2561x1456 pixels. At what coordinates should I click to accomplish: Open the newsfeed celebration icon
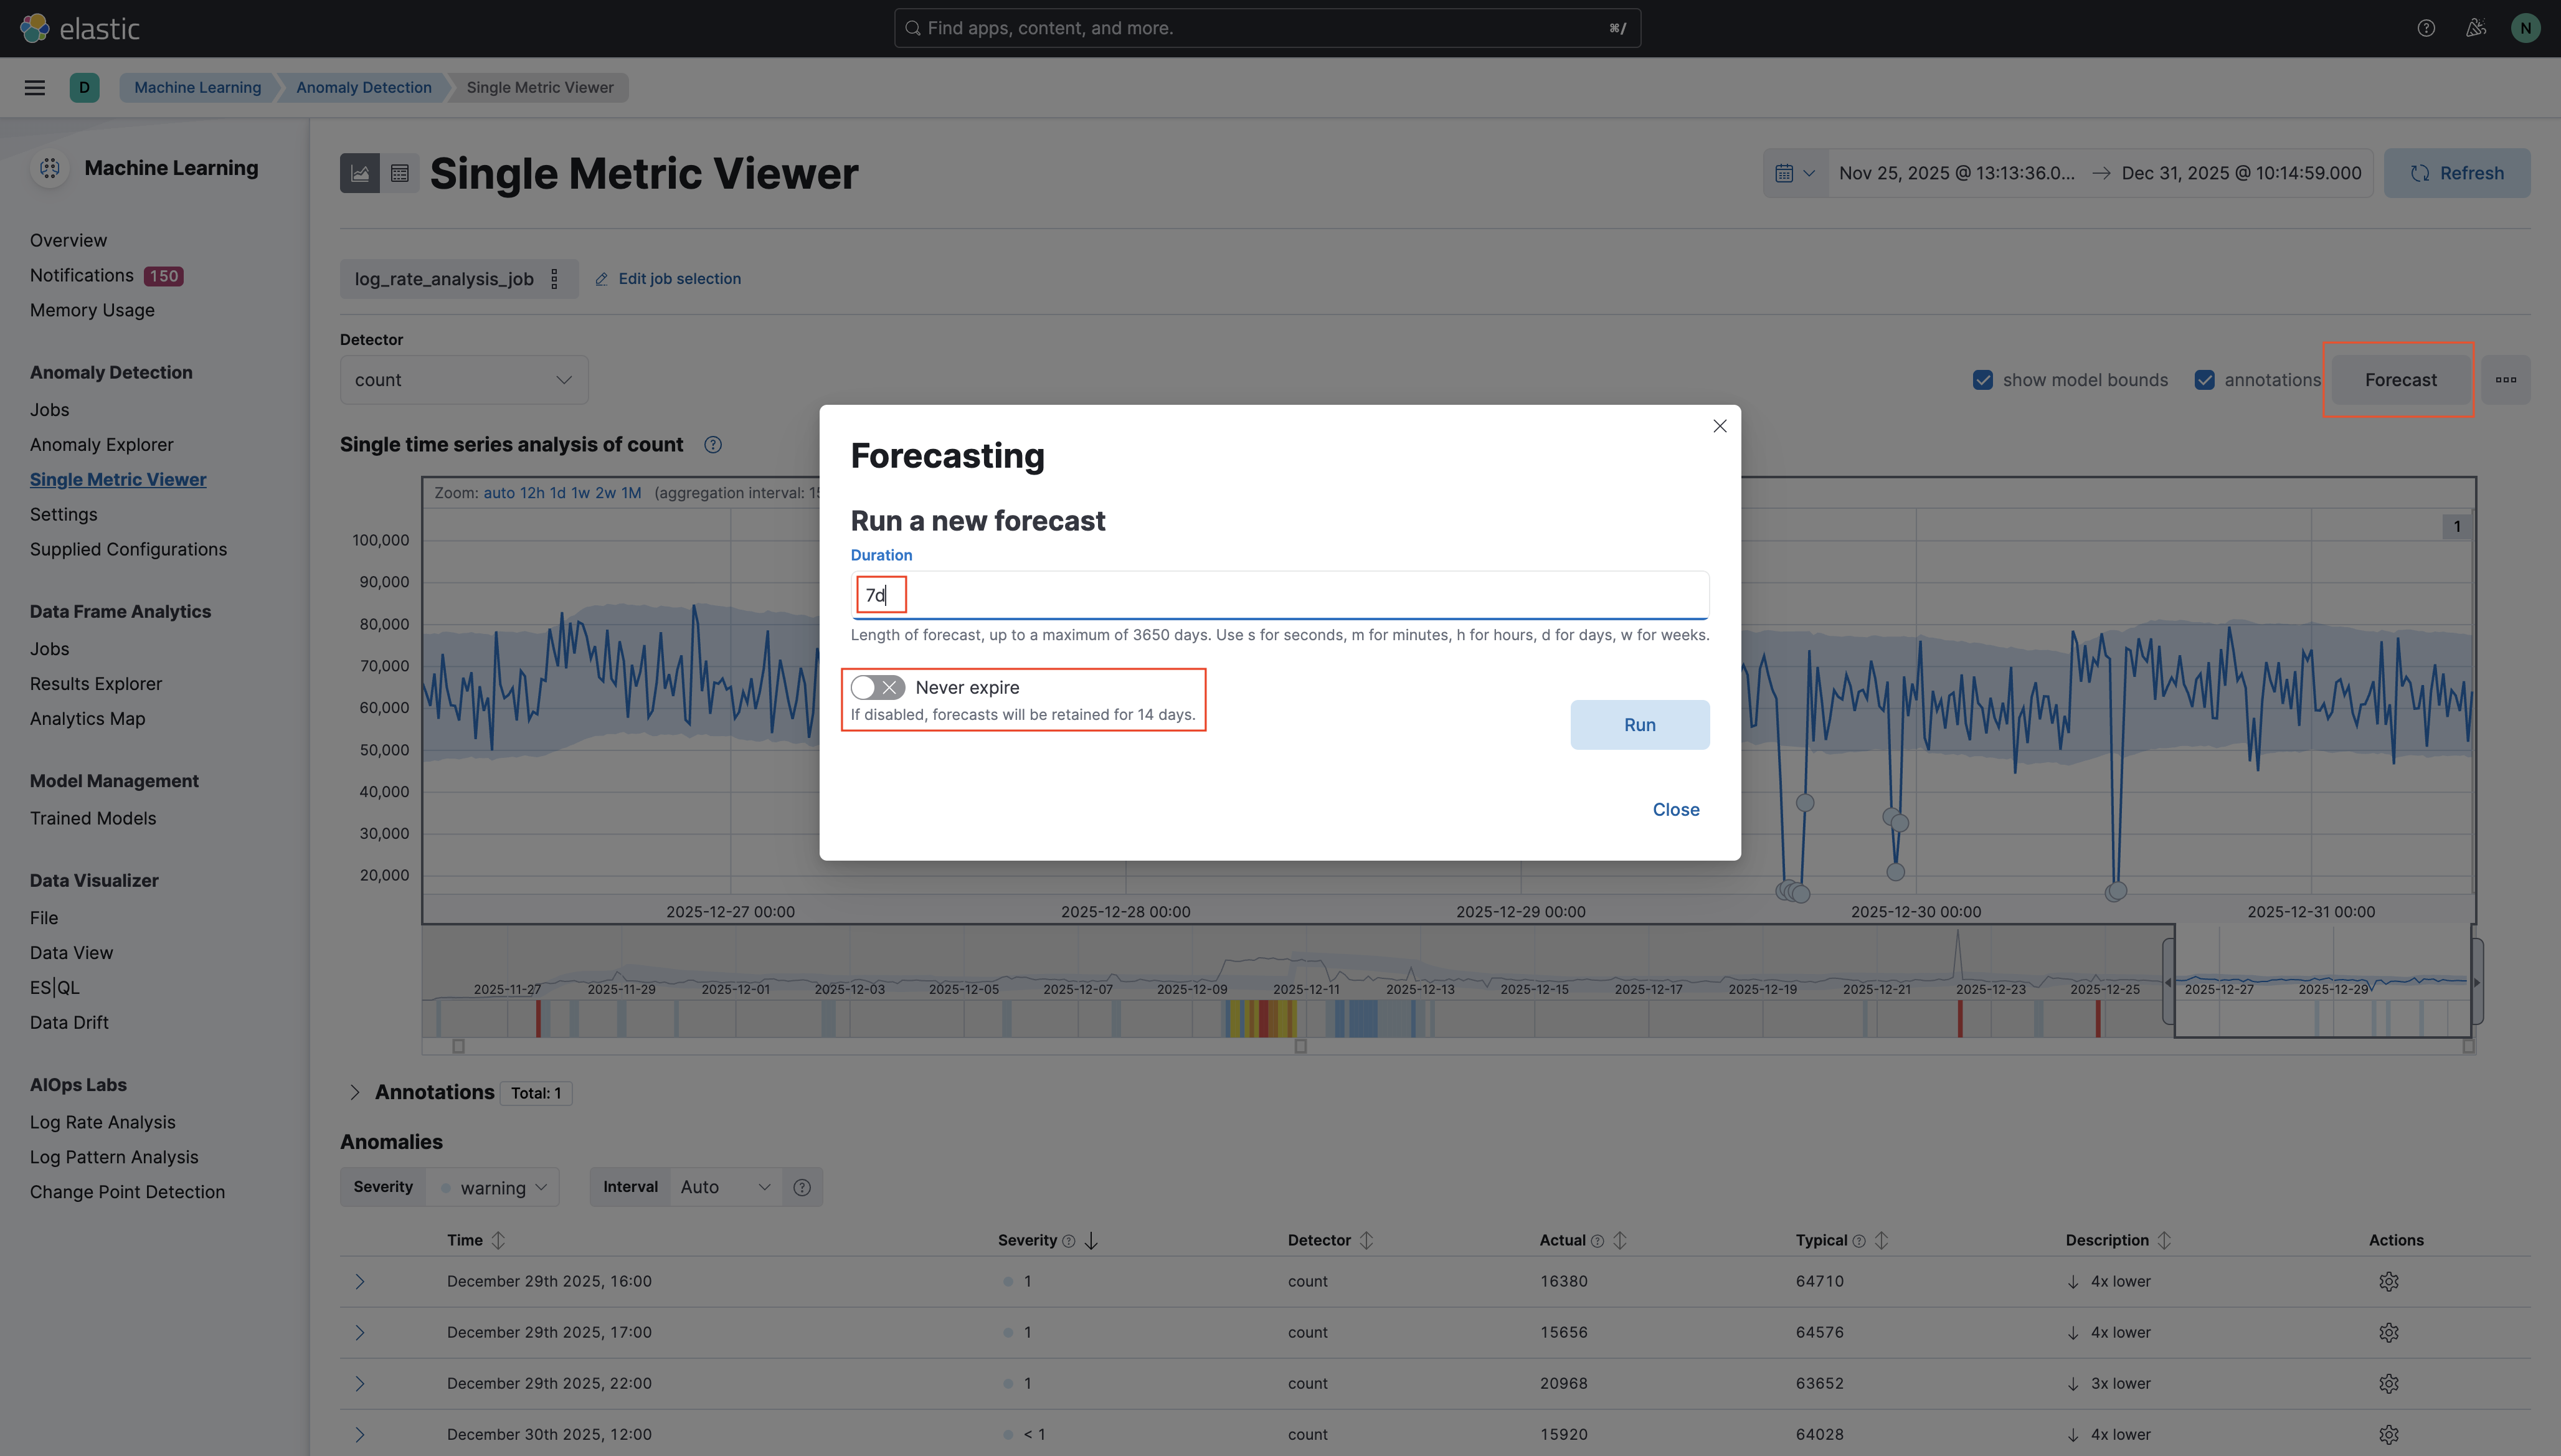[x=2476, y=28]
